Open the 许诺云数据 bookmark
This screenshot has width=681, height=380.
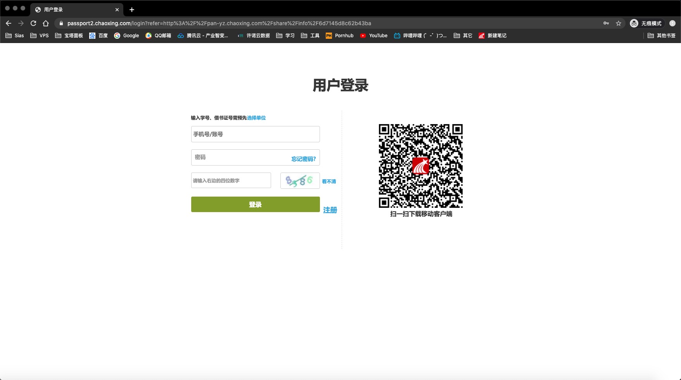[x=254, y=35]
